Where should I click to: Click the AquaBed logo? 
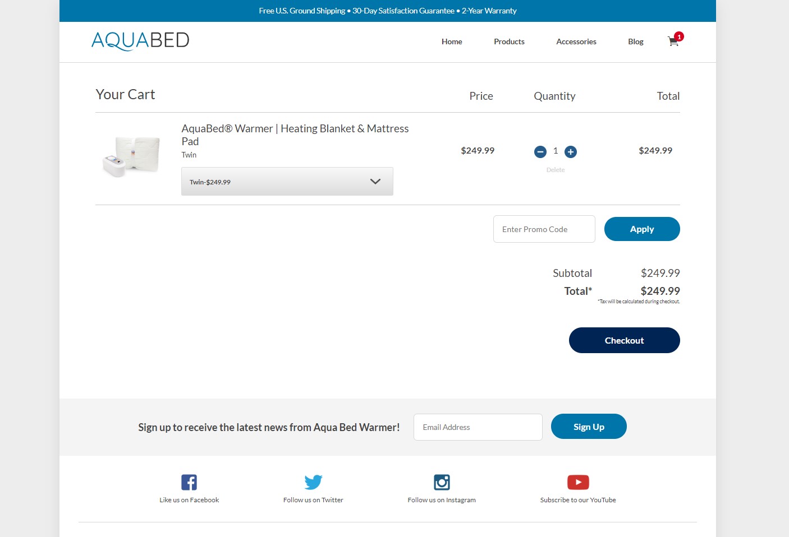point(140,40)
